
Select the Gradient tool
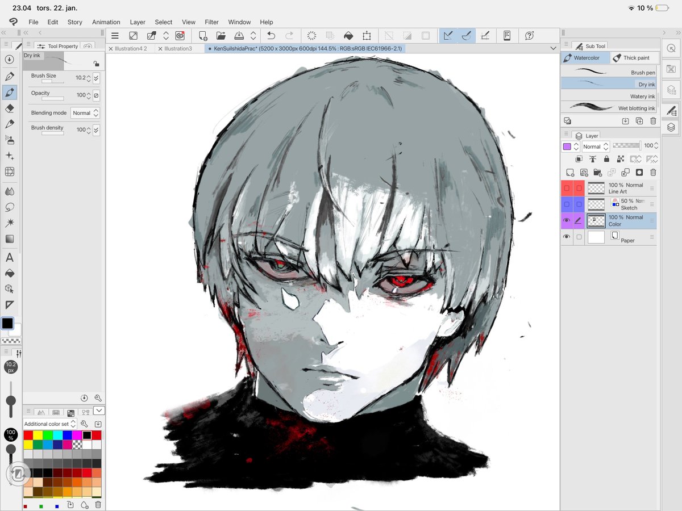tap(10, 239)
